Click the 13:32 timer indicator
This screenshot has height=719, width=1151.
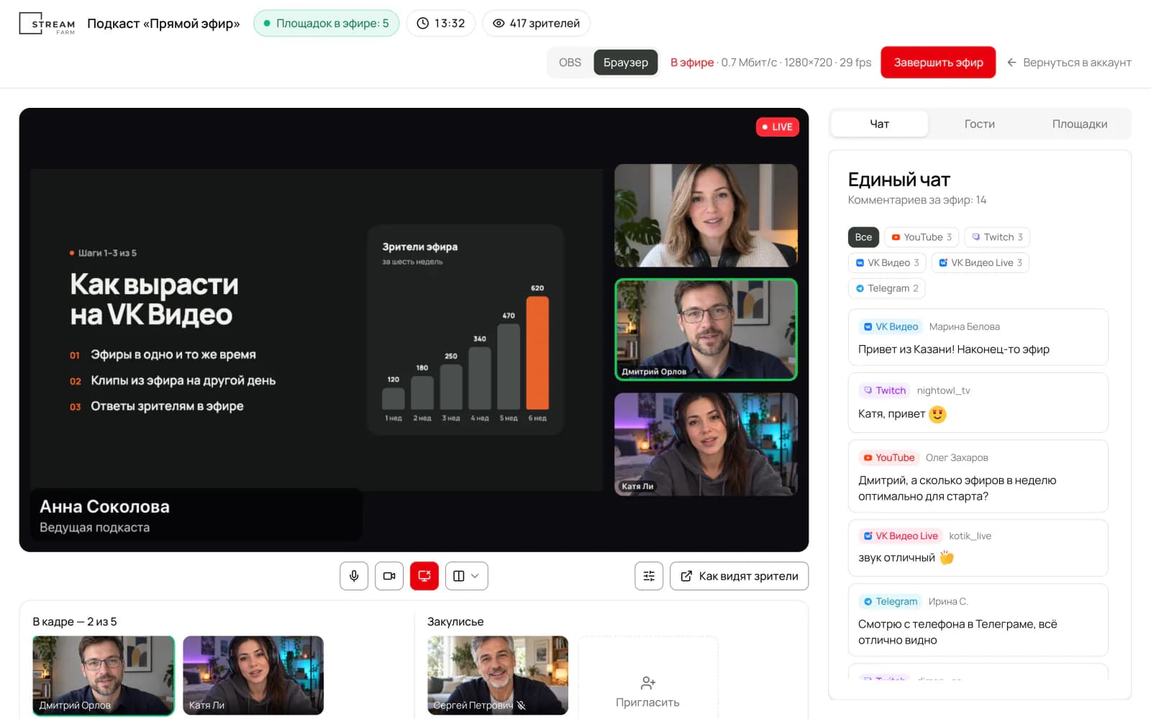[x=441, y=23]
